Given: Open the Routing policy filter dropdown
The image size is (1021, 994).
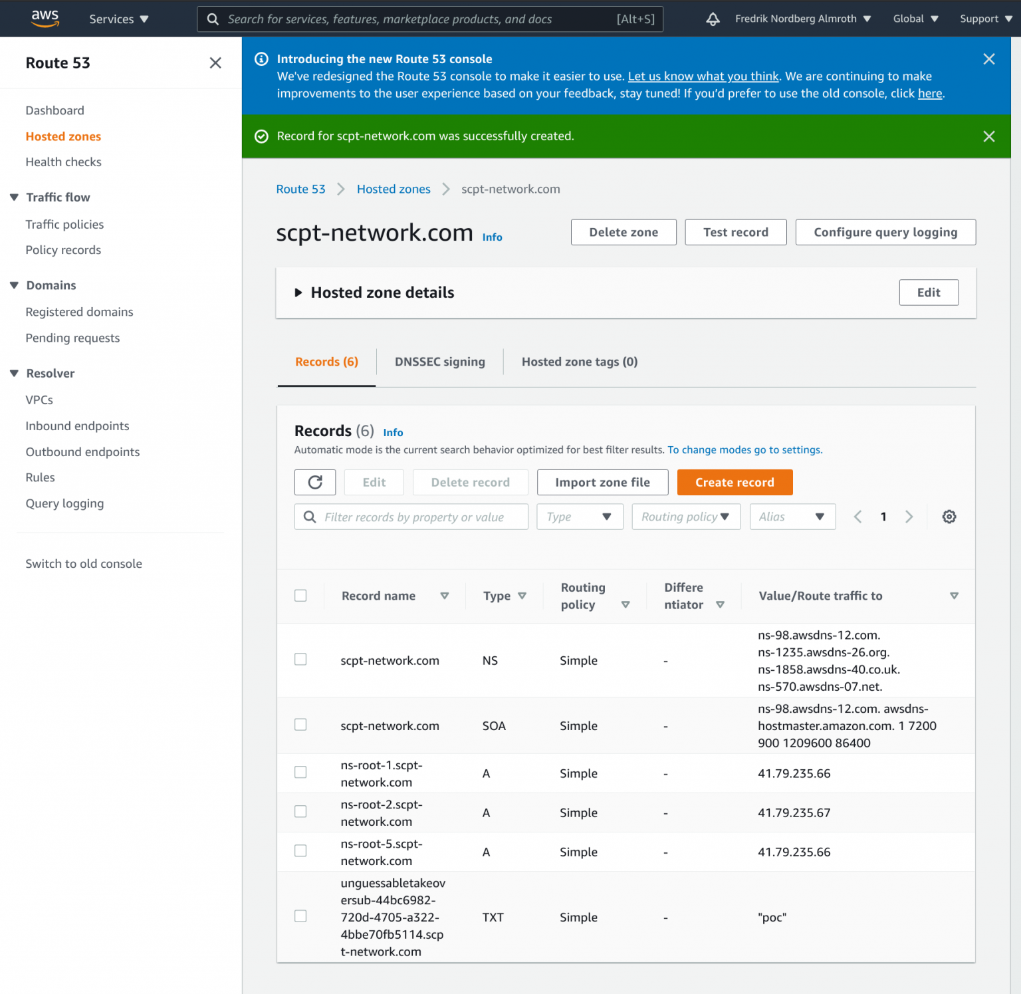Looking at the screenshot, I should [x=686, y=517].
